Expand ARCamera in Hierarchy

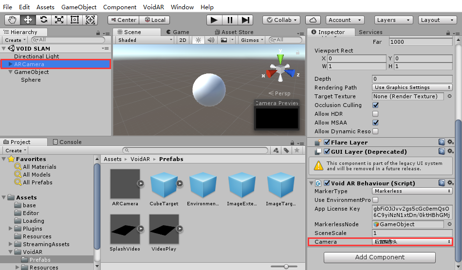[x=11, y=64]
